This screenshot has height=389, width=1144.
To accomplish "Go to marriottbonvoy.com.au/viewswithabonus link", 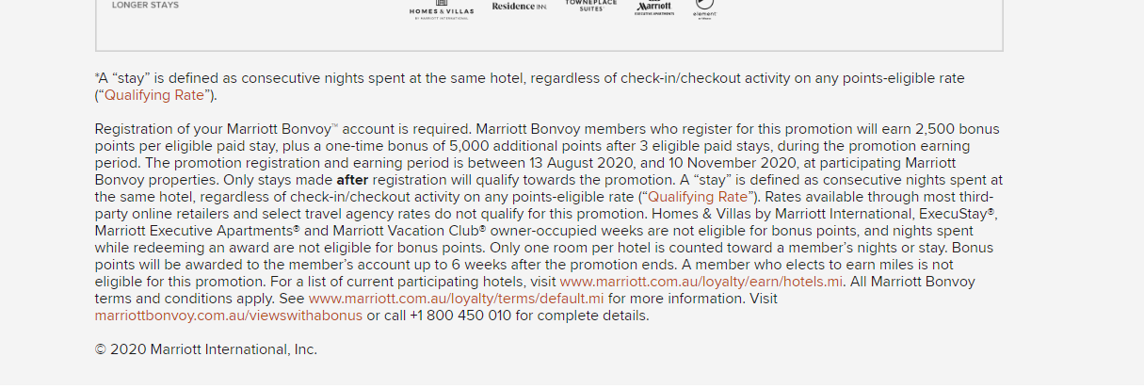I will pyautogui.click(x=229, y=316).
